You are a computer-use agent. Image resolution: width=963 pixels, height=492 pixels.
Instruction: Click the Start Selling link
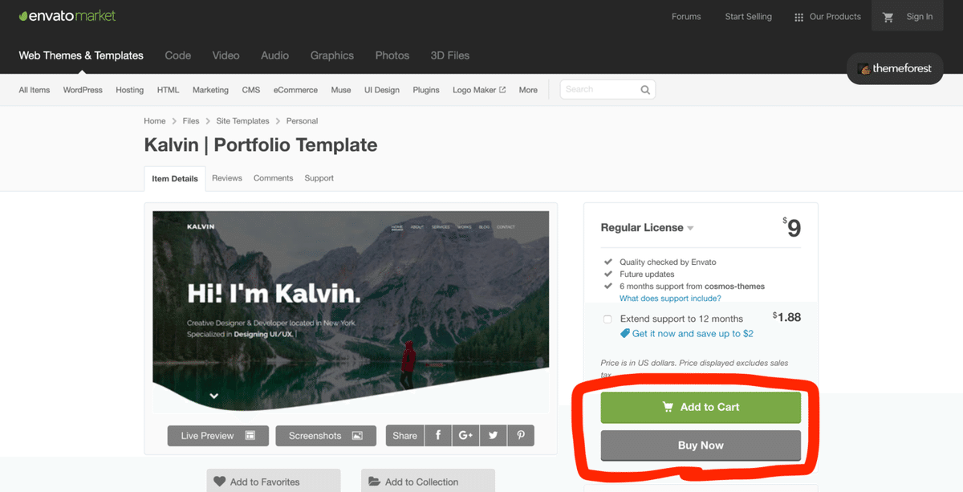[748, 17]
